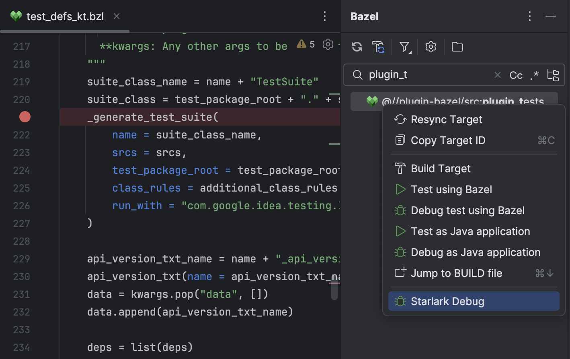Click the 5 warnings indicator in editor

[306, 44]
